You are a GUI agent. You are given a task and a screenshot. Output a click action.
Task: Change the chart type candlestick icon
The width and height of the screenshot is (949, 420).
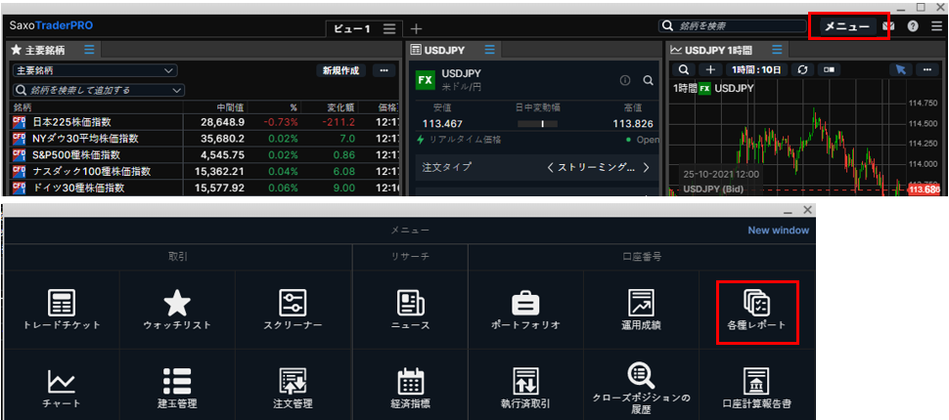[830, 69]
